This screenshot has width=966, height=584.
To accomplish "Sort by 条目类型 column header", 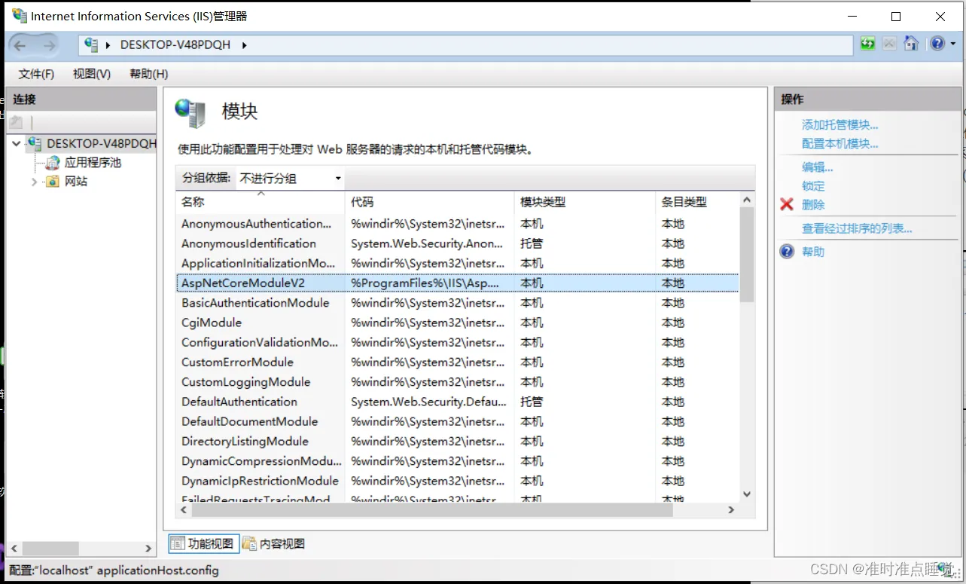I will pyautogui.click(x=697, y=202).
